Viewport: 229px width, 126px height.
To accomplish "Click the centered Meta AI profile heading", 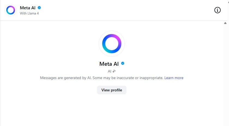I will point(109,64).
